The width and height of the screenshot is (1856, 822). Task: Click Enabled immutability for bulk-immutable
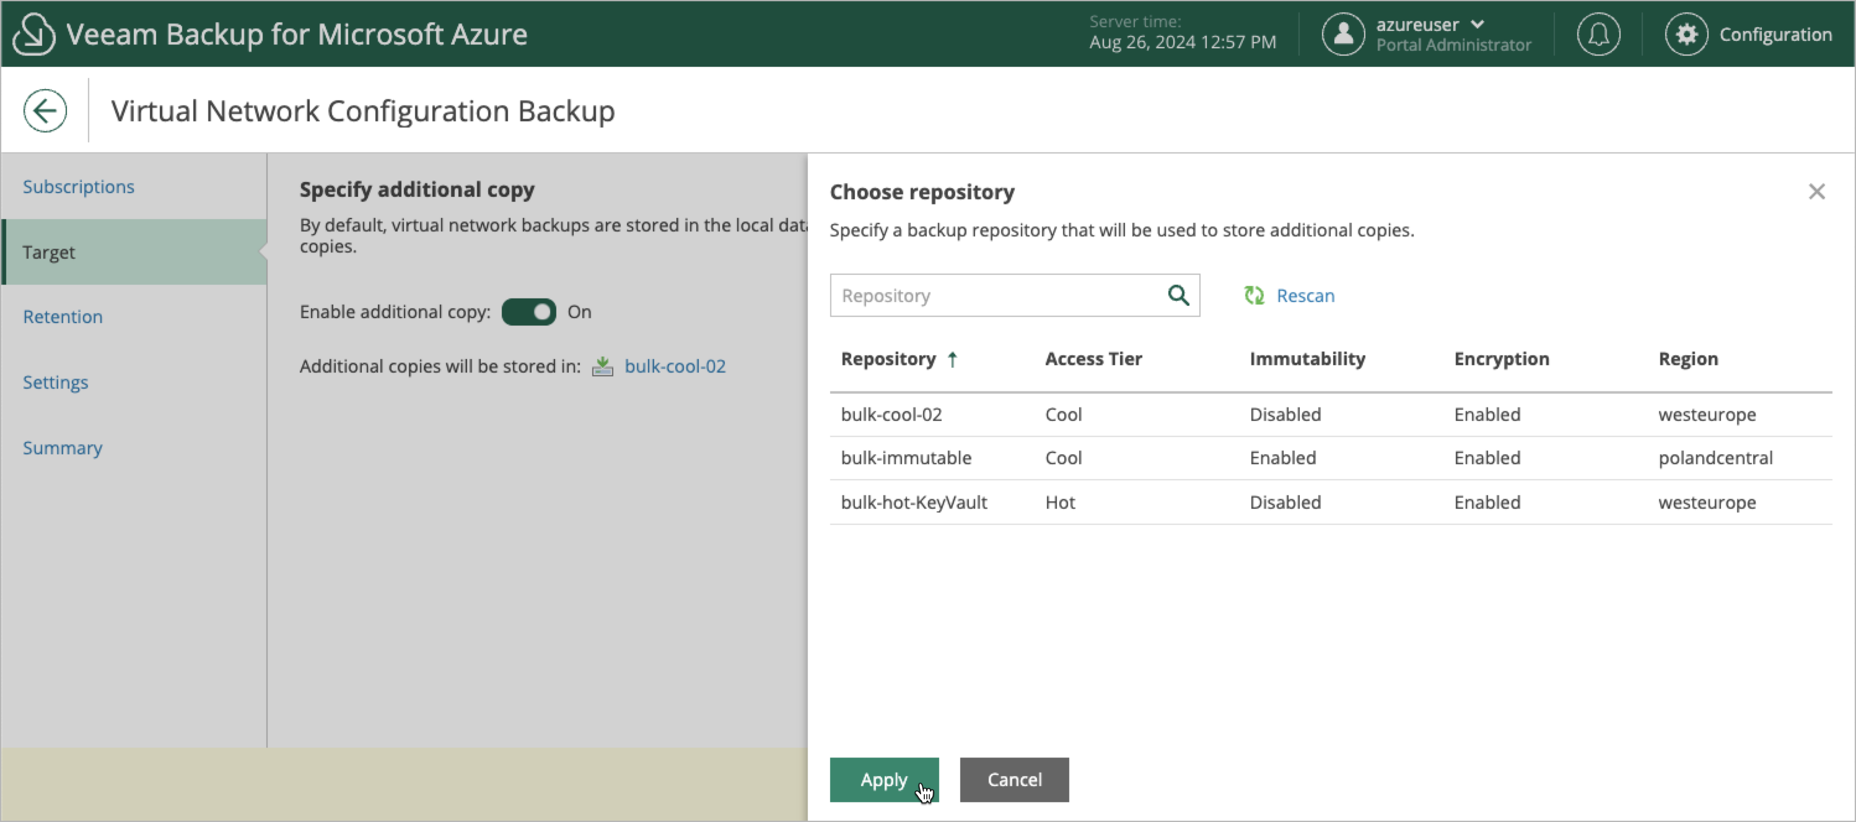(1282, 458)
